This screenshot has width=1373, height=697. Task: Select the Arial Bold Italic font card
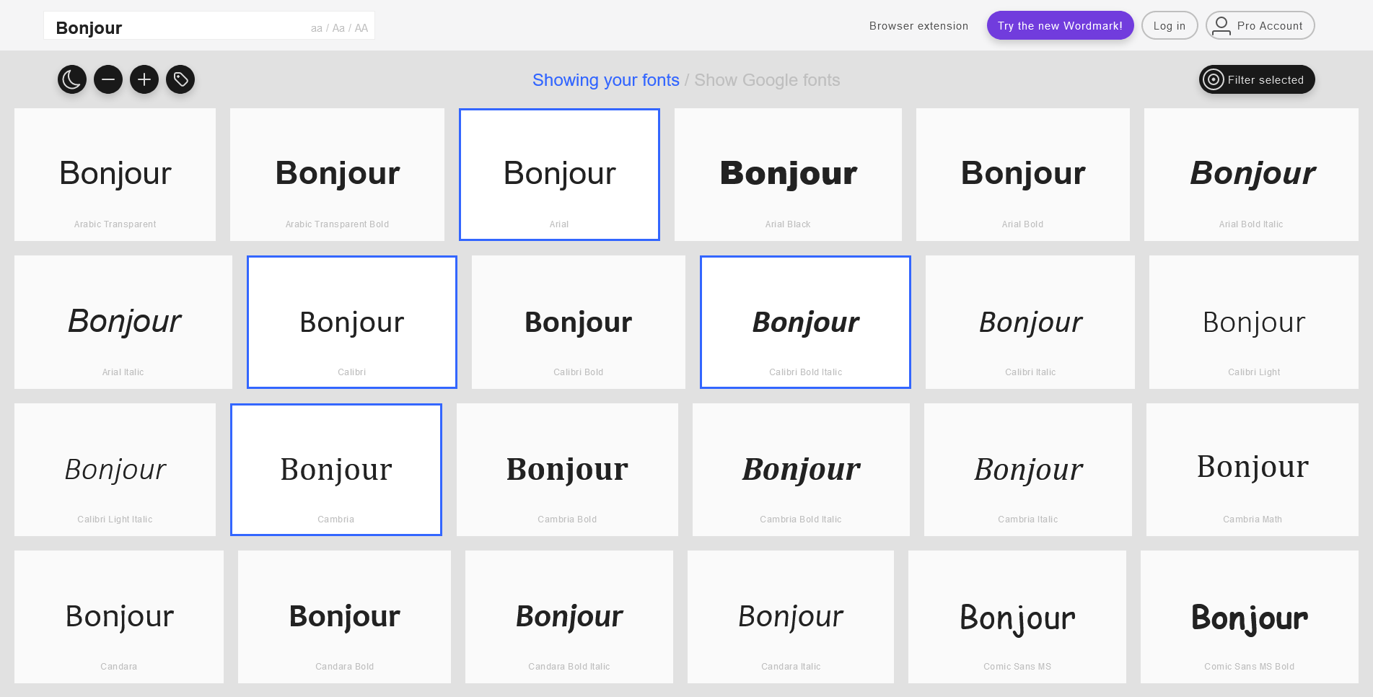pos(1251,175)
